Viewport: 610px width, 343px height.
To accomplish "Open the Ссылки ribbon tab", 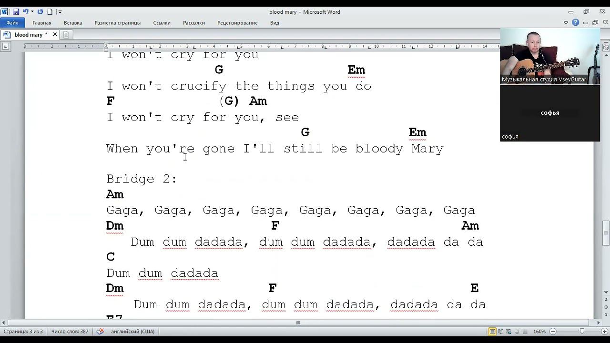I will tap(162, 22).
